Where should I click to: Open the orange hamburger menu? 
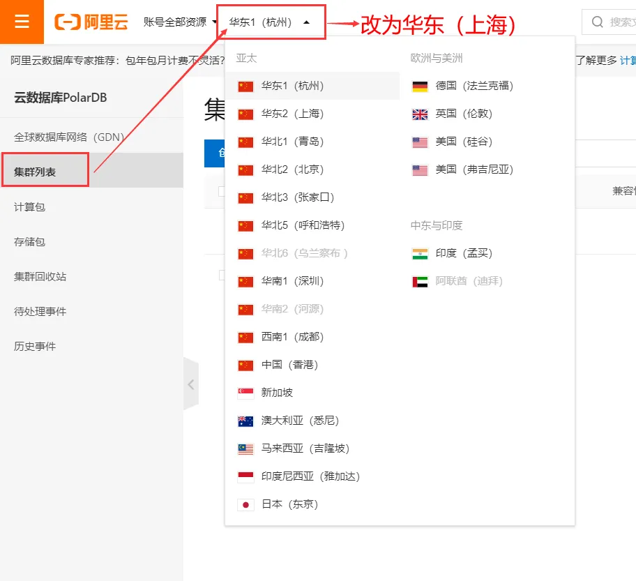pyautogui.click(x=22, y=22)
